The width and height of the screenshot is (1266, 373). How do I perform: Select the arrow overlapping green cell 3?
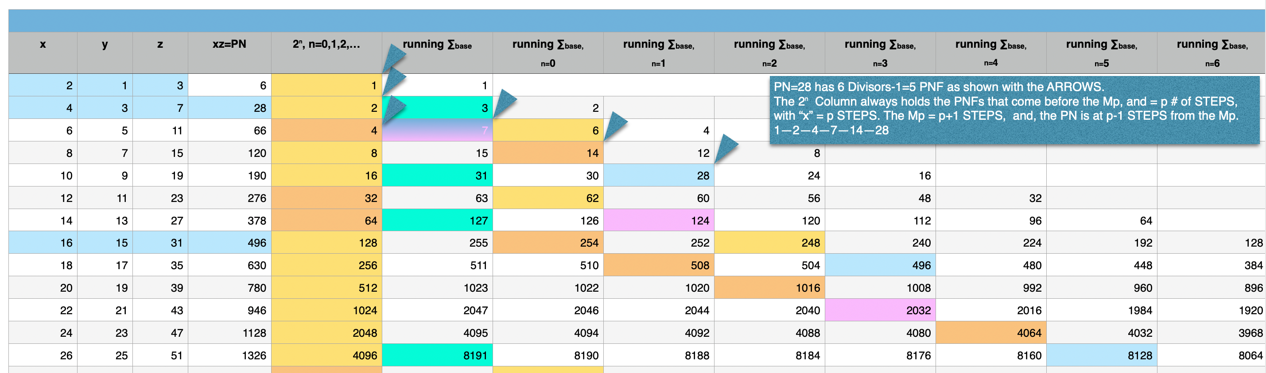coord(394,109)
